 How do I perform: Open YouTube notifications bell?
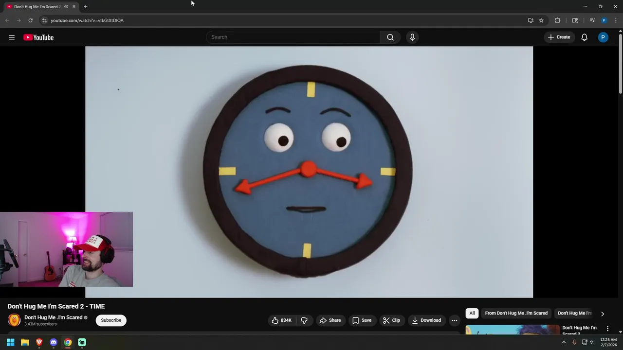tap(585, 37)
